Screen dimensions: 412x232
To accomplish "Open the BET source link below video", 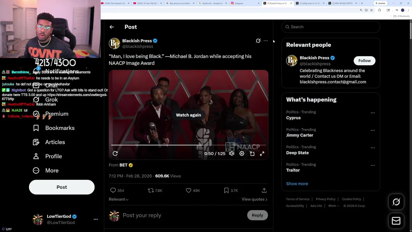I will (123, 165).
